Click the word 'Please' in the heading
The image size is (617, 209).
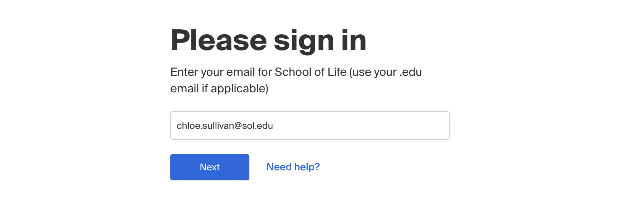pyautogui.click(x=219, y=40)
